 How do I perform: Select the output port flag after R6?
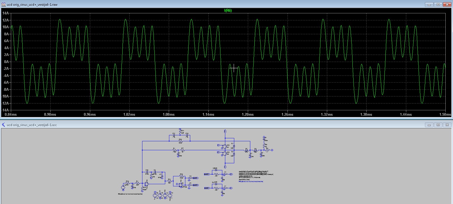[273, 150]
